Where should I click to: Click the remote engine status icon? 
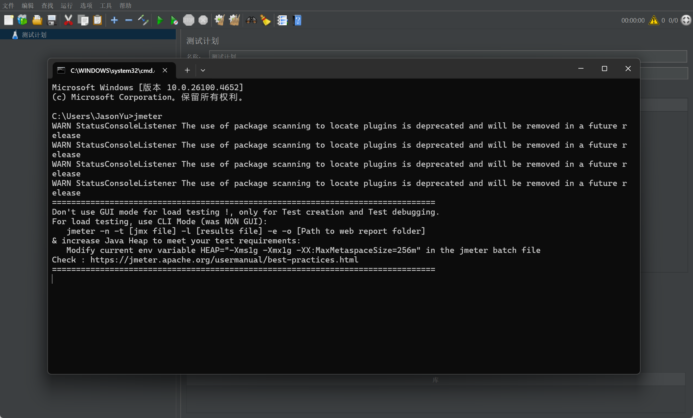tap(686, 20)
